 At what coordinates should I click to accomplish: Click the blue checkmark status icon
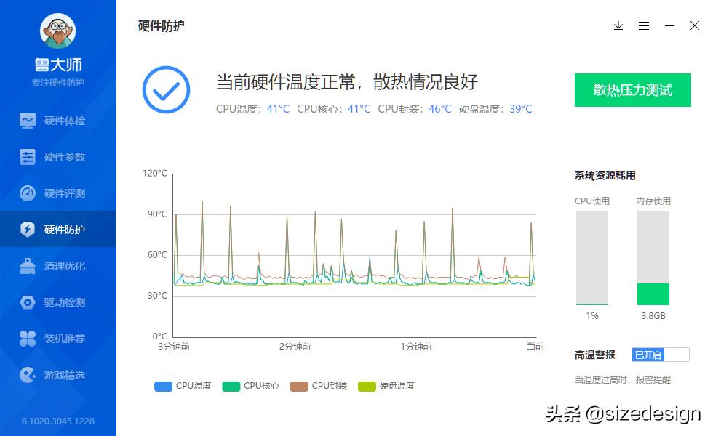166,89
